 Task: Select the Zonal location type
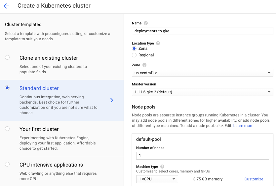(x=134, y=48)
